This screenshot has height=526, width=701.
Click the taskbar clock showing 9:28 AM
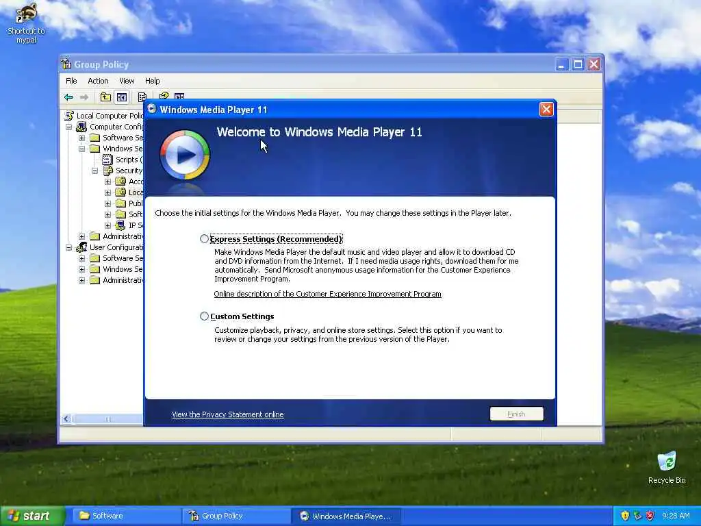(676, 516)
